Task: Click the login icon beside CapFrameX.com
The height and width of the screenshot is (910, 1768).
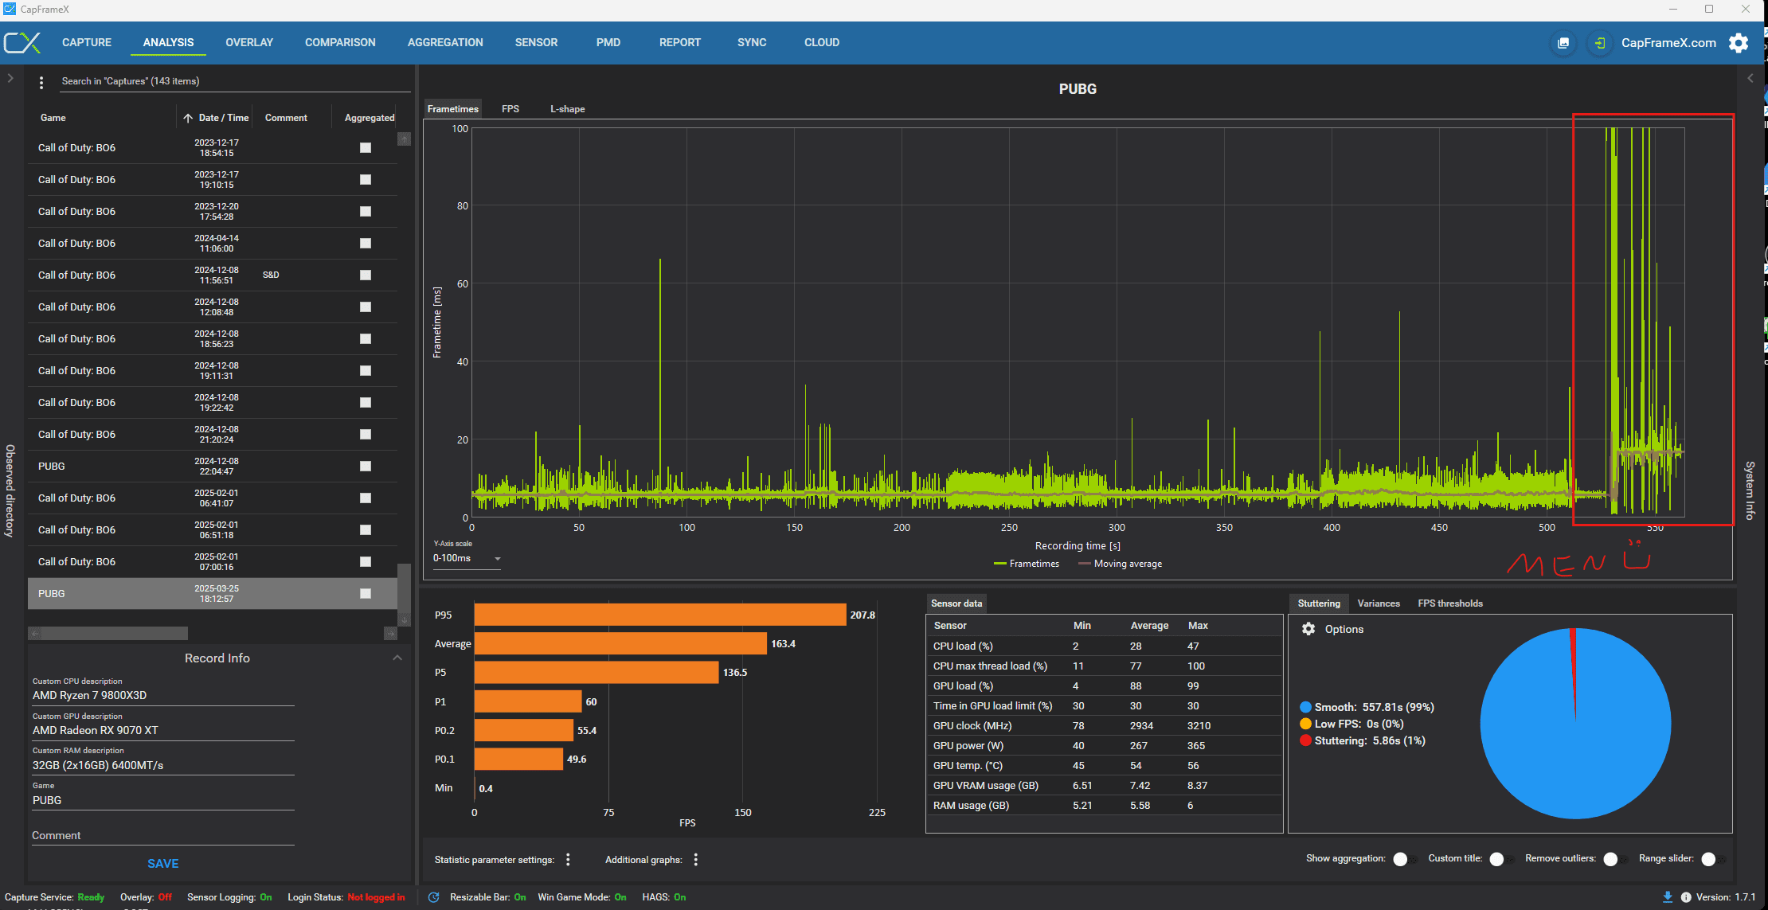Action: coord(1600,43)
